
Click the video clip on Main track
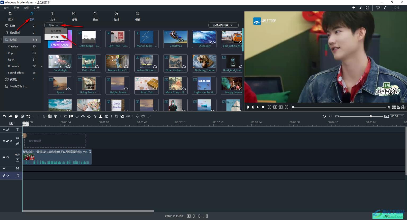click(57, 157)
